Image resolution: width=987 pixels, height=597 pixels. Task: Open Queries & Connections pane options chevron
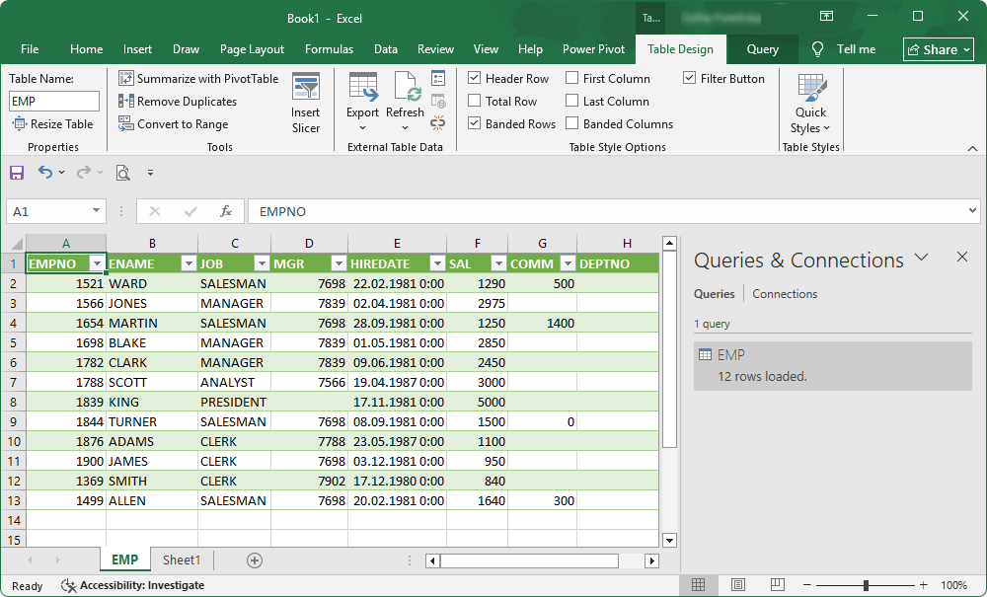click(921, 257)
